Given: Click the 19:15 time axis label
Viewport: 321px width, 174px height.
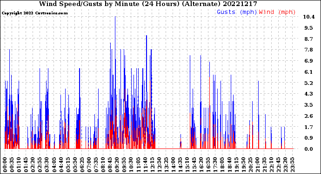Looking at the screenshot, I should coord(236,165).
